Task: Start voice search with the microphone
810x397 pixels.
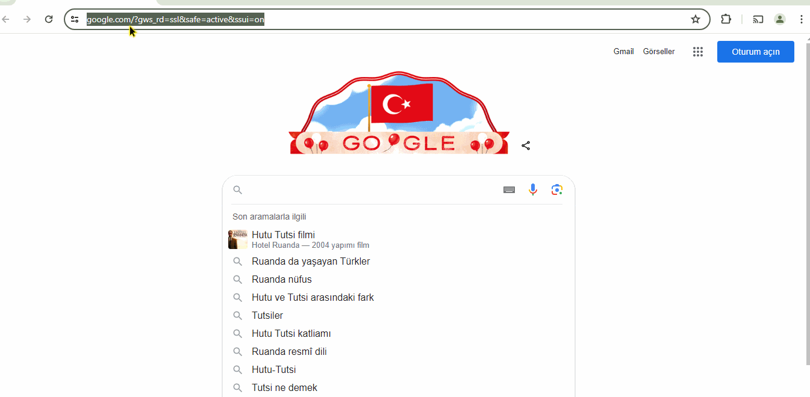Action: point(533,190)
